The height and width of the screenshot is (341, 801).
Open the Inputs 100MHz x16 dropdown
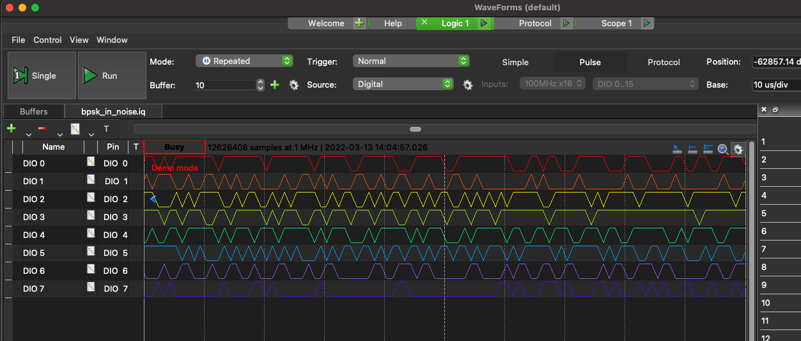(x=554, y=84)
